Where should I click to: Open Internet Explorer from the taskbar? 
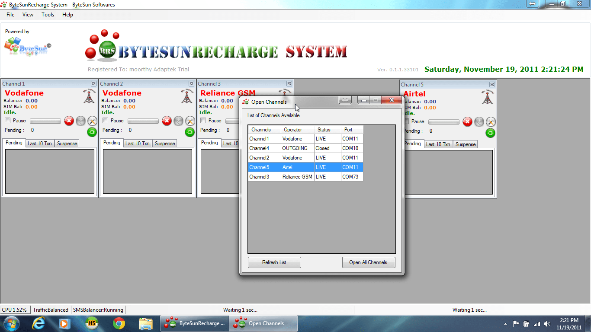[x=39, y=323]
